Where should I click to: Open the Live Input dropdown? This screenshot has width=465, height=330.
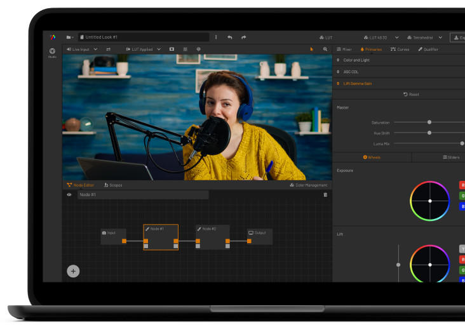coord(82,49)
